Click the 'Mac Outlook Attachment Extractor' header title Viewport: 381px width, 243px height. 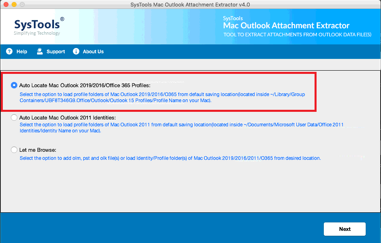[286, 25]
